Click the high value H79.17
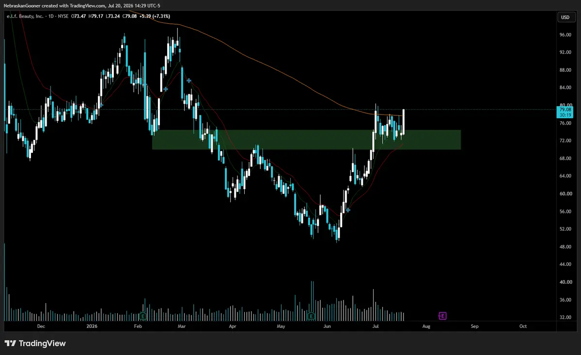Image resolution: width=581 pixels, height=355 pixels. point(95,16)
